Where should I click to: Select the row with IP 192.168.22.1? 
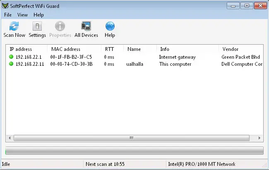coord(134,57)
